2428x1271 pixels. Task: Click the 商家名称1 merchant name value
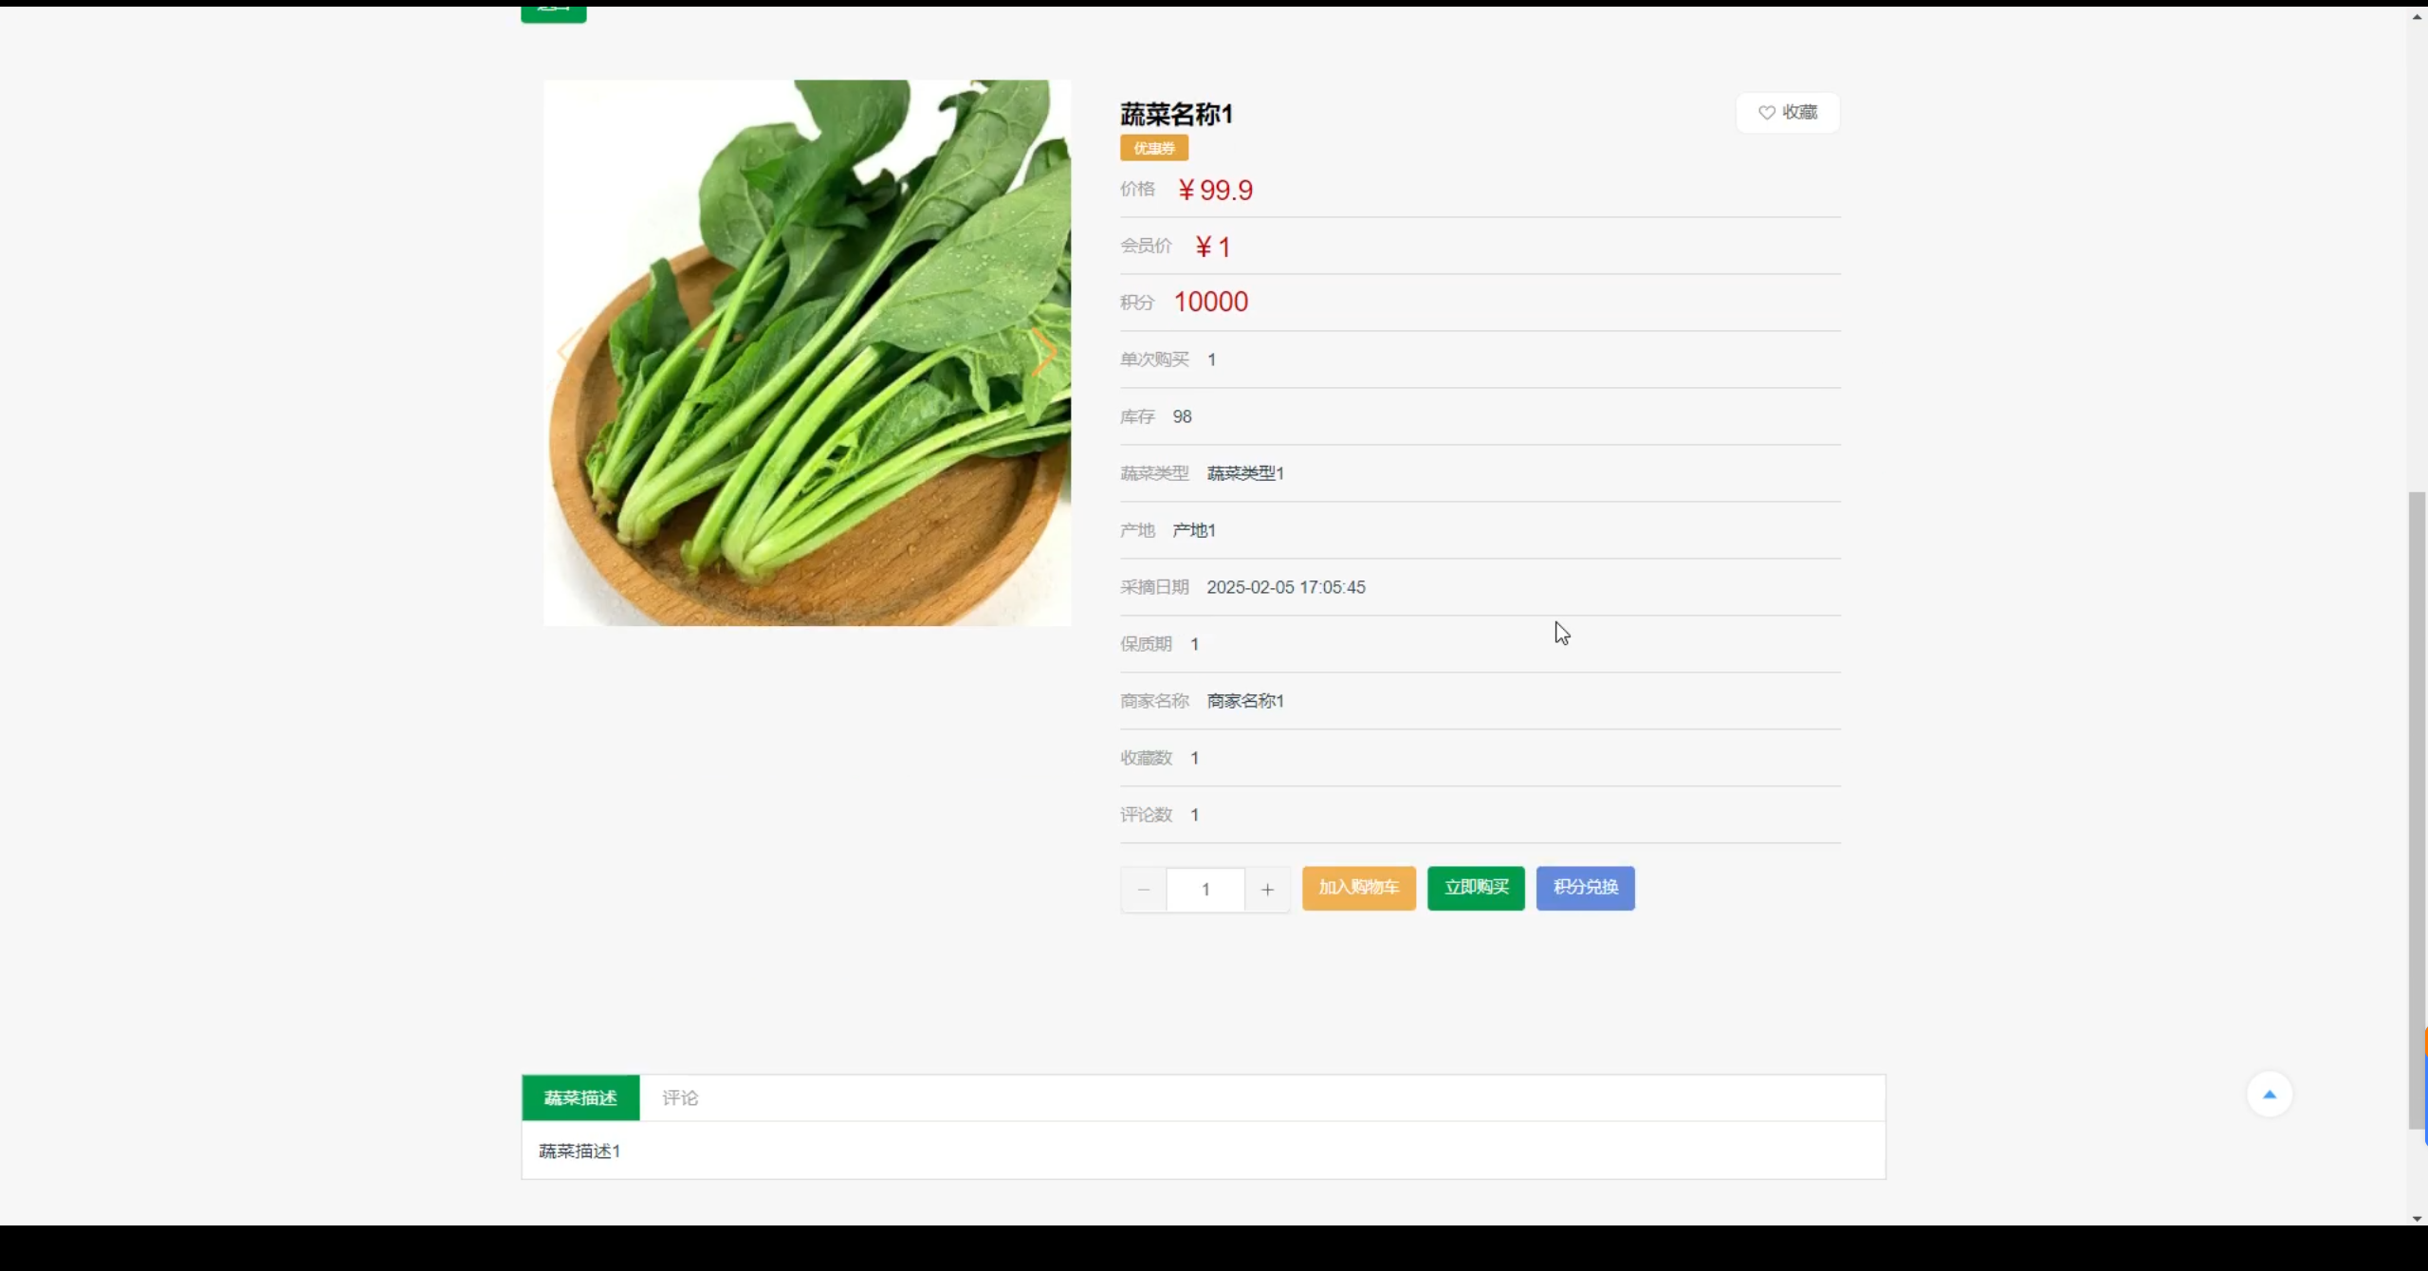pos(1245,701)
